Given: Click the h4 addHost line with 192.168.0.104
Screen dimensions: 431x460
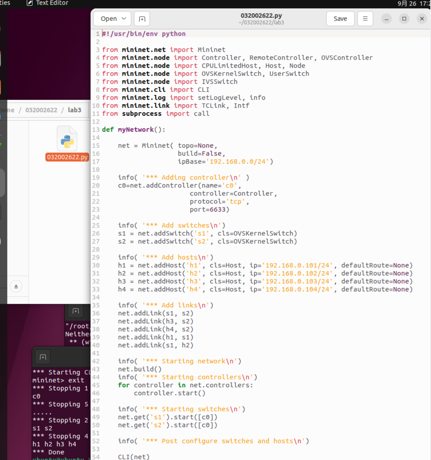Looking at the screenshot, I should pyautogui.click(x=265, y=289).
